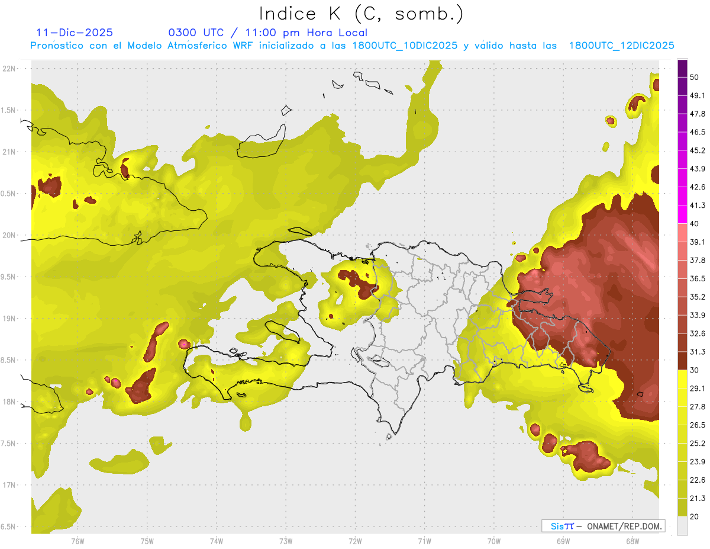Click the 'Indice K (C, somb.)' title
The width and height of the screenshot is (710, 549).
[361, 14]
